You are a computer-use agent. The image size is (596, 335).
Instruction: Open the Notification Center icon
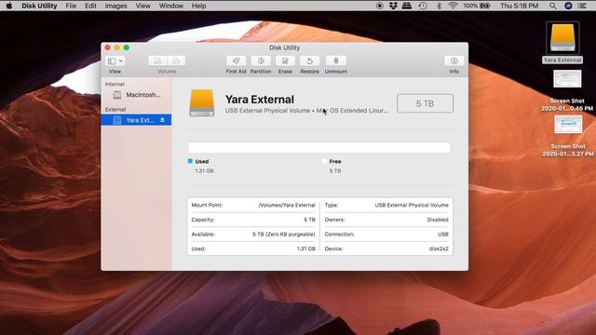(582, 6)
